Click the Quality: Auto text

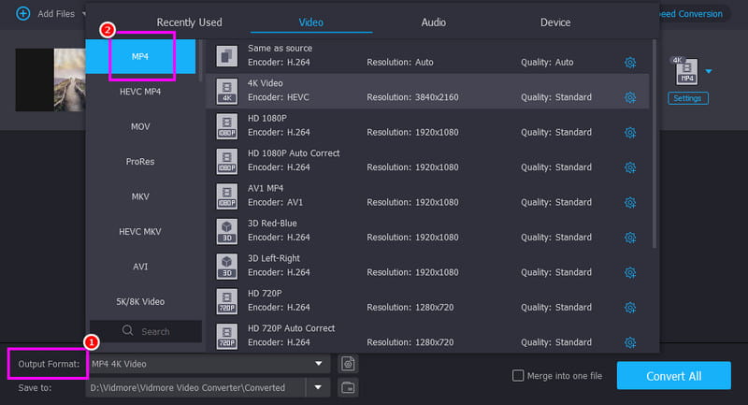(x=547, y=63)
